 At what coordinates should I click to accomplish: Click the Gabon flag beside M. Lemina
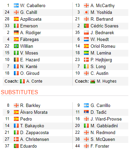tap(86, 53)
